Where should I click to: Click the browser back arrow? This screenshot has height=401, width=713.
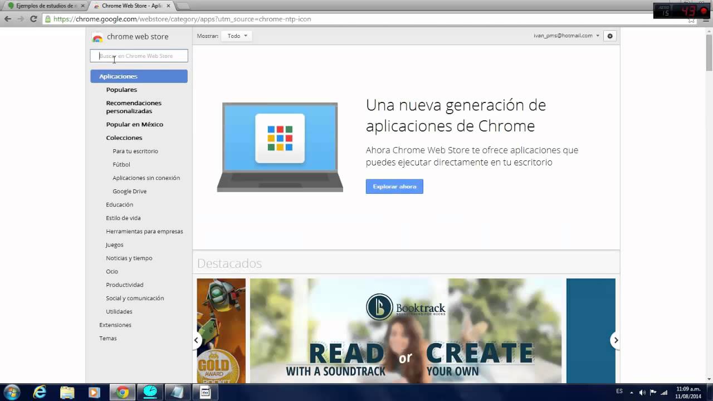coord(8,19)
